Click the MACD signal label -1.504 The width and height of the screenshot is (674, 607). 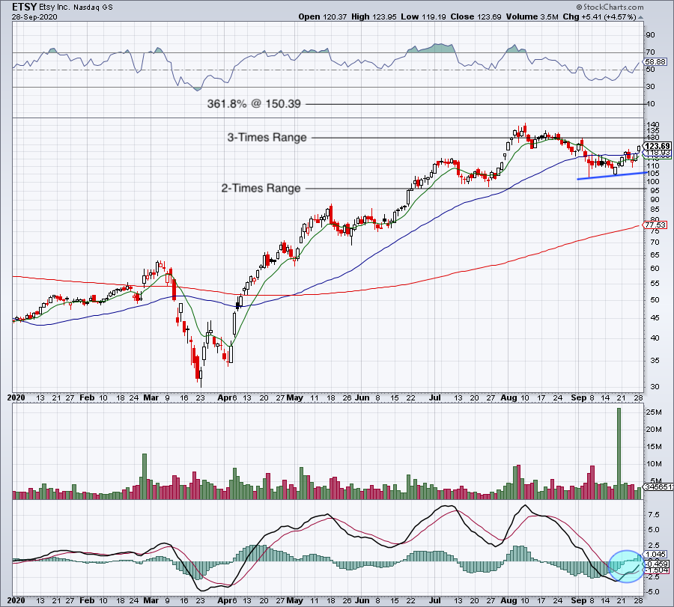point(656,570)
